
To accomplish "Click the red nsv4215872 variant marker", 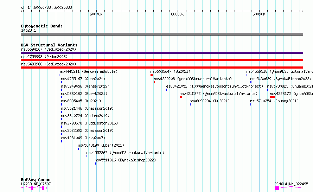I will (181, 97).
